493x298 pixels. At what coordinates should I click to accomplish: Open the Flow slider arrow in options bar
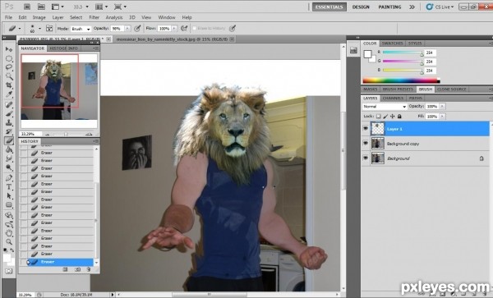(x=174, y=28)
